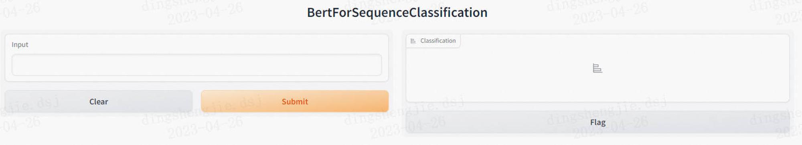Click the Classification label text
The height and width of the screenshot is (145, 802).
pos(438,41)
